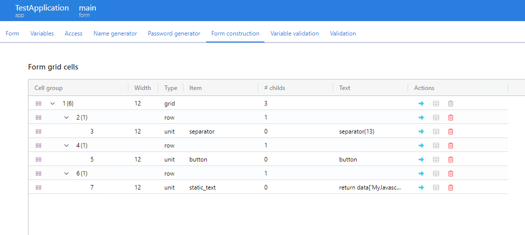525x235 pixels.
Task: Click the blue arrow action in the button unit row
Action: pos(421,159)
